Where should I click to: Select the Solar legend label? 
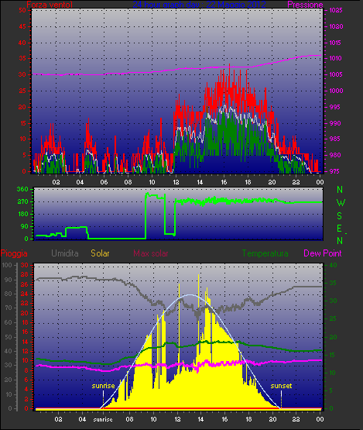point(100,253)
